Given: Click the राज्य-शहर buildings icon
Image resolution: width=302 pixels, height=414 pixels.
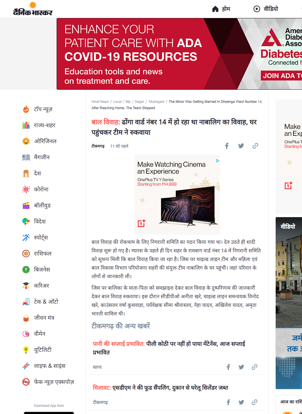Looking at the screenshot, I should [26, 125].
